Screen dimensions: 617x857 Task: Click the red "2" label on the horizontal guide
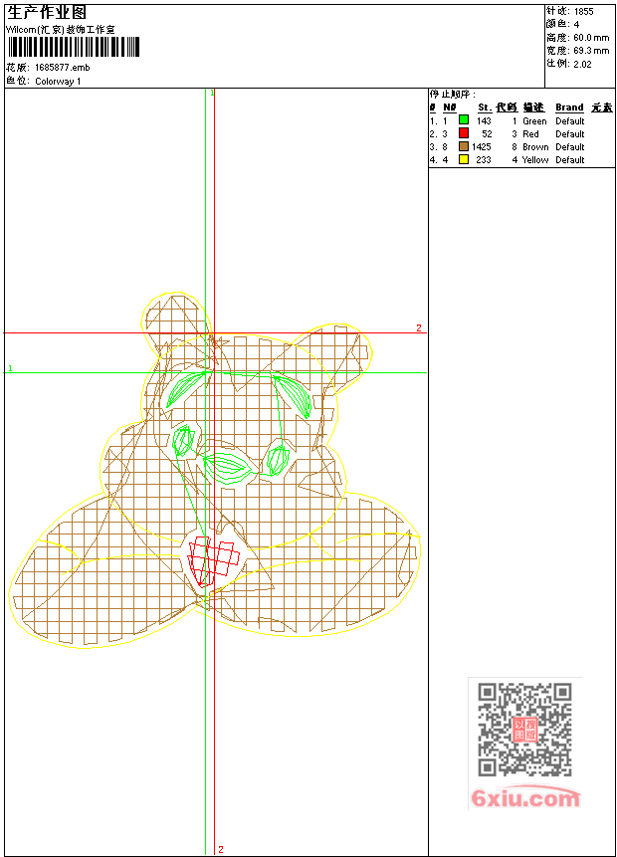coord(419,327)
